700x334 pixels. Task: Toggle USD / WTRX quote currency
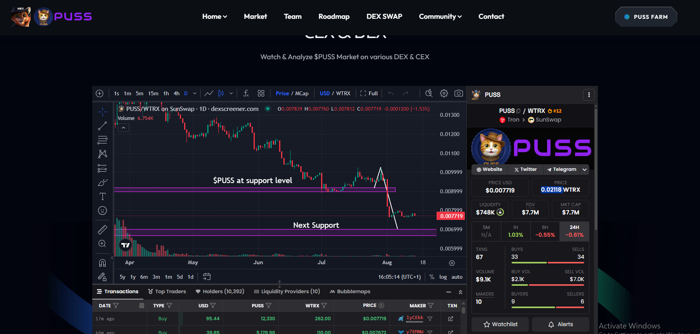click(335, 93)
